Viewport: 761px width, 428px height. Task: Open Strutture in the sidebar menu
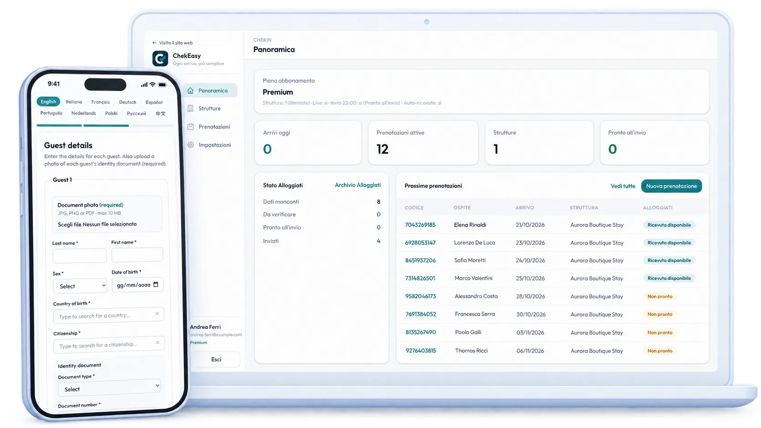tap(210, 108)
